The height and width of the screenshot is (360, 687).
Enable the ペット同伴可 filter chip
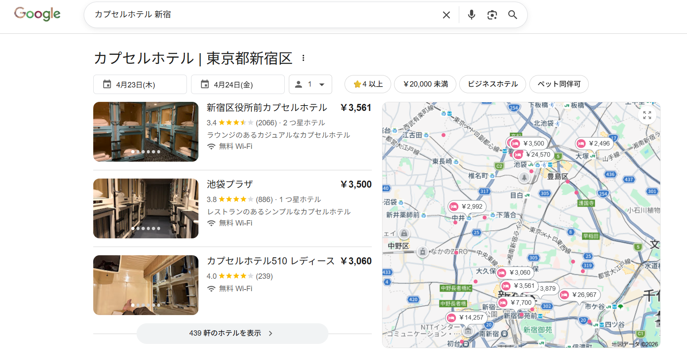[559, 84]
